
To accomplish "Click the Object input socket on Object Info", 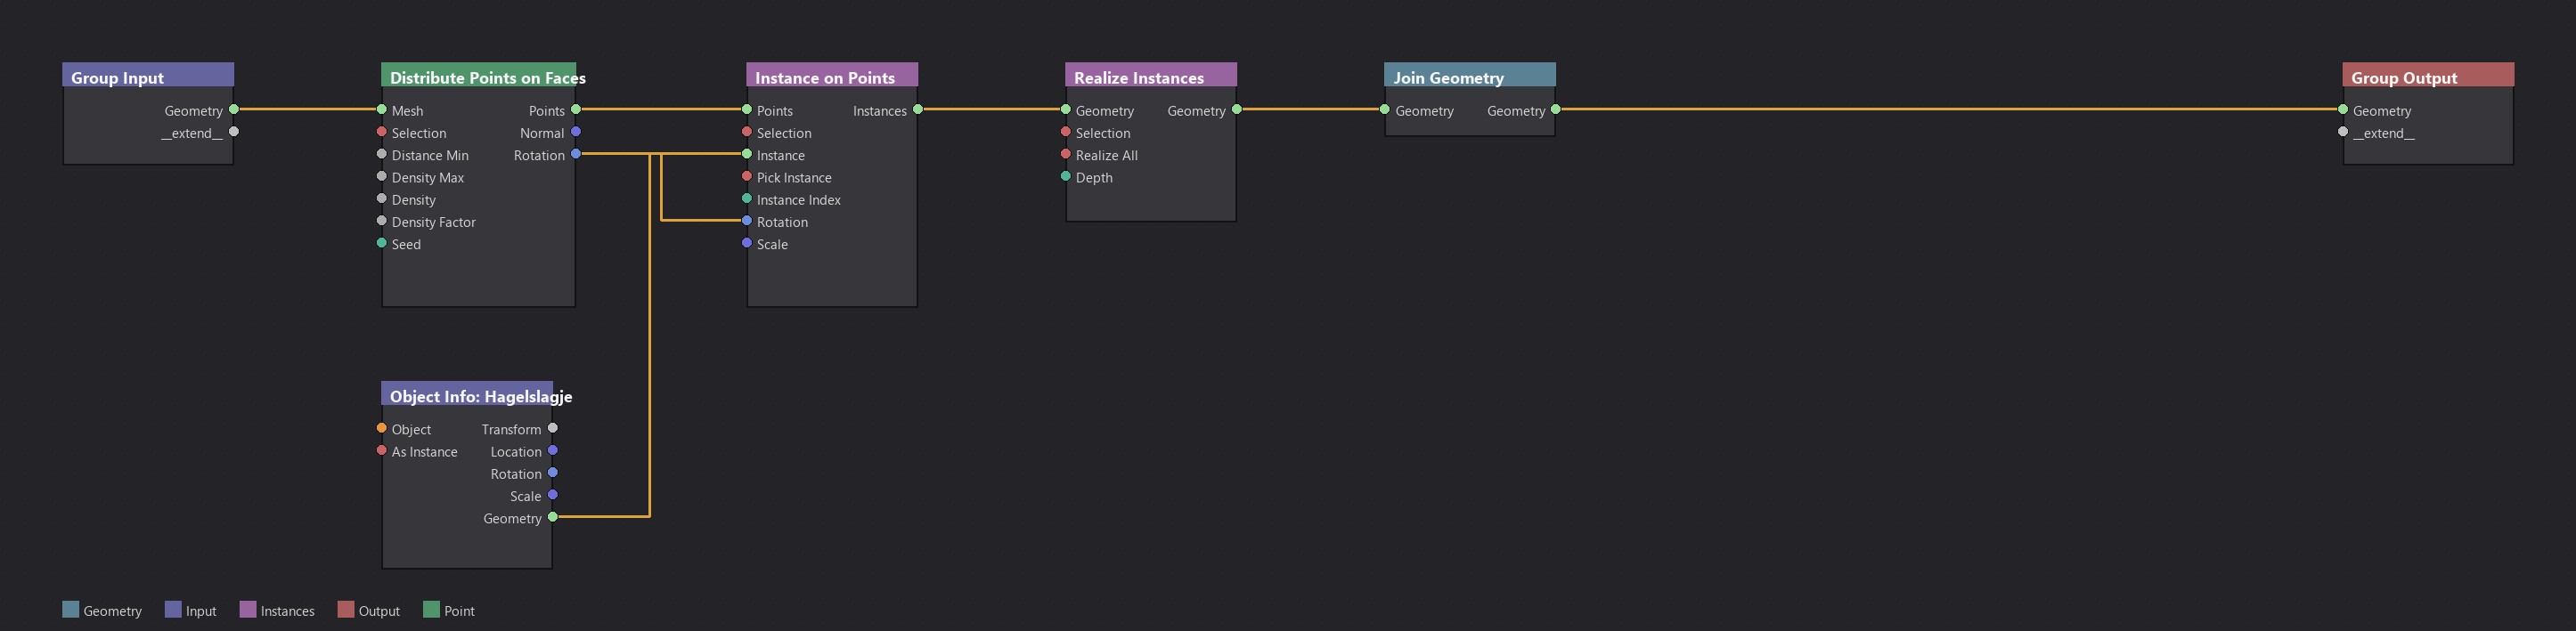I will coord(382,428).
